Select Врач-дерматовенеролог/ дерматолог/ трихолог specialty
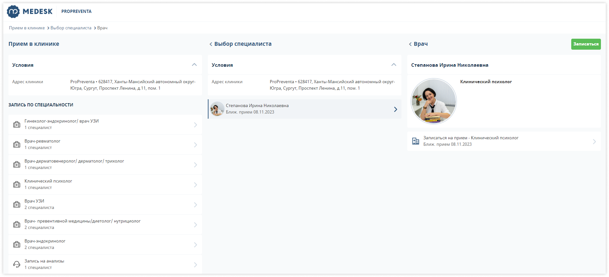 click(x=105, y=164)
